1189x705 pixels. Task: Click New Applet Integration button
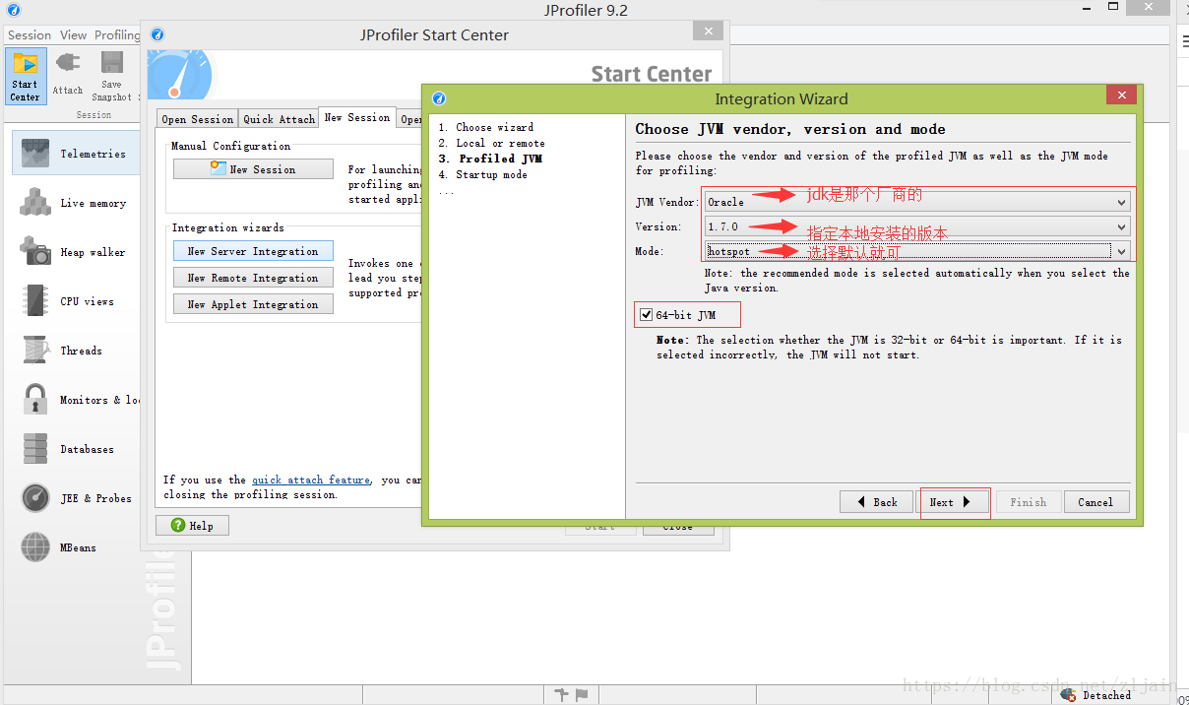click(x=253, y=304)
